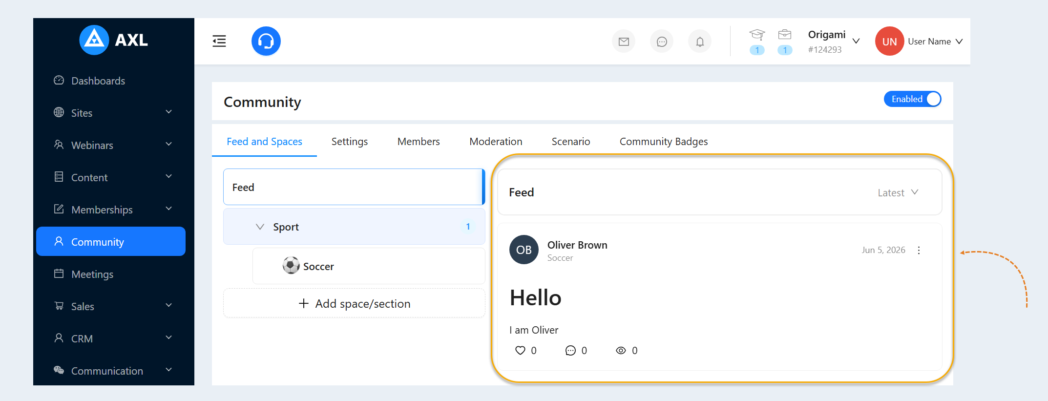
Task: Click the #124293 account number
Action: [x=825, y=50]
